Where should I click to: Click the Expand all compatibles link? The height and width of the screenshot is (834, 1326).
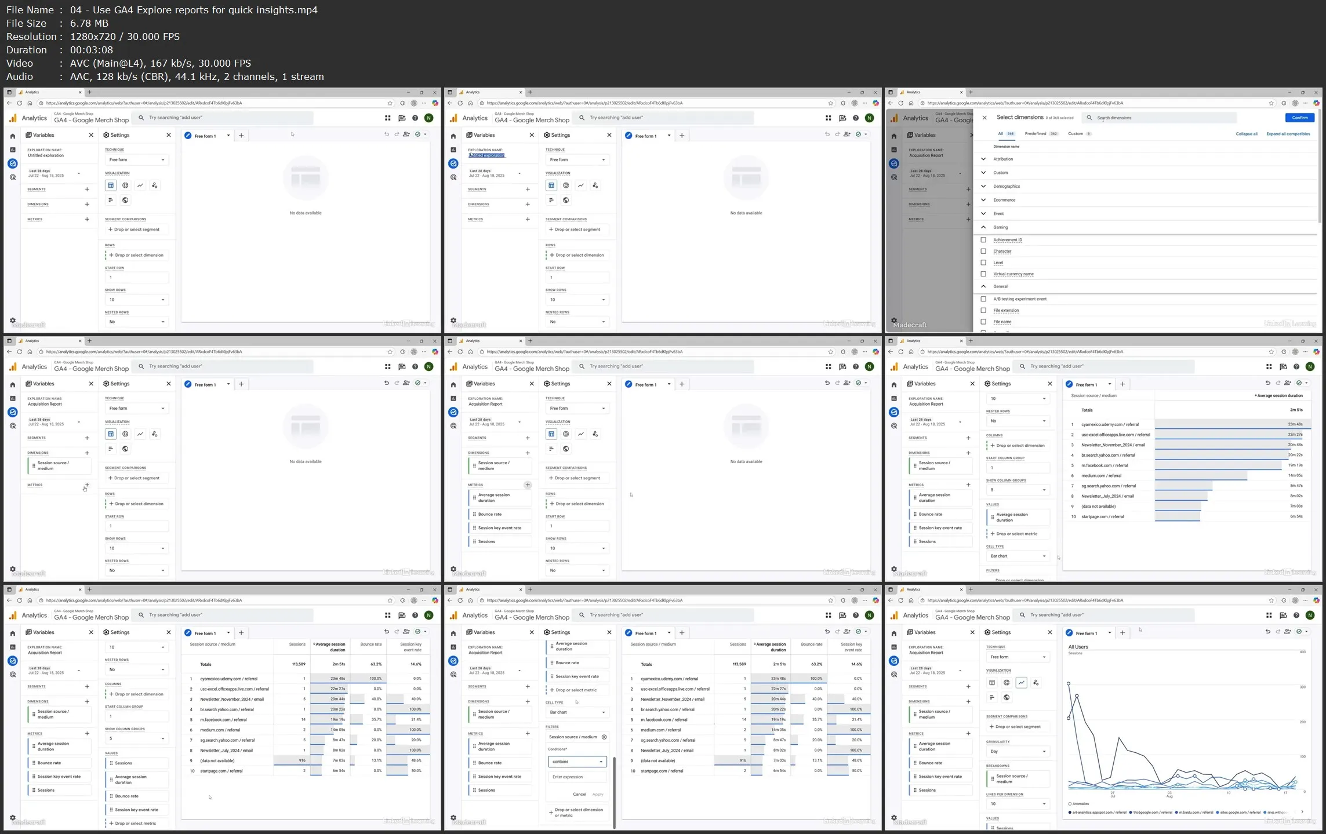pyautogui.click(x=1288, y=134)
